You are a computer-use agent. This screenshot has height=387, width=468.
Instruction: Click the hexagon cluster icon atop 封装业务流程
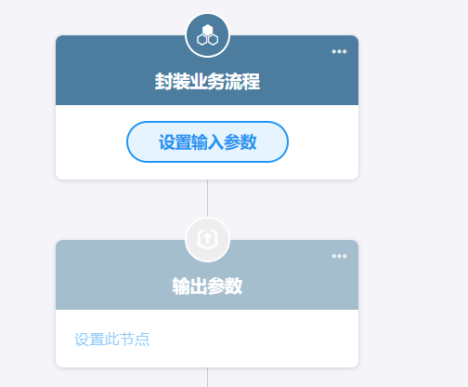click(x=207, y=35)
